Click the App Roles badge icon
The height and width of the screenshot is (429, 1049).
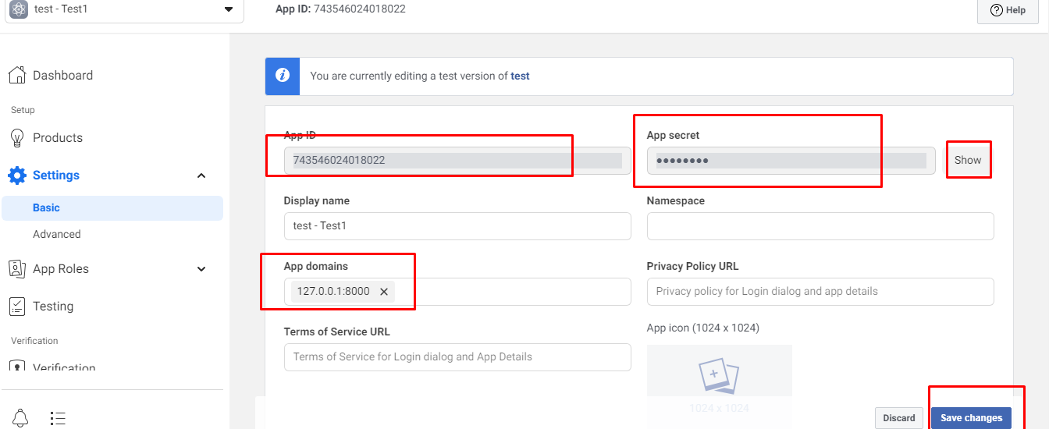click(17, 269)
